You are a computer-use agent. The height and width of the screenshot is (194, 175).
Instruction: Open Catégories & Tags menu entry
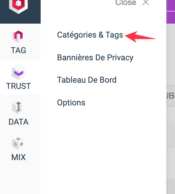pos(90,35)
